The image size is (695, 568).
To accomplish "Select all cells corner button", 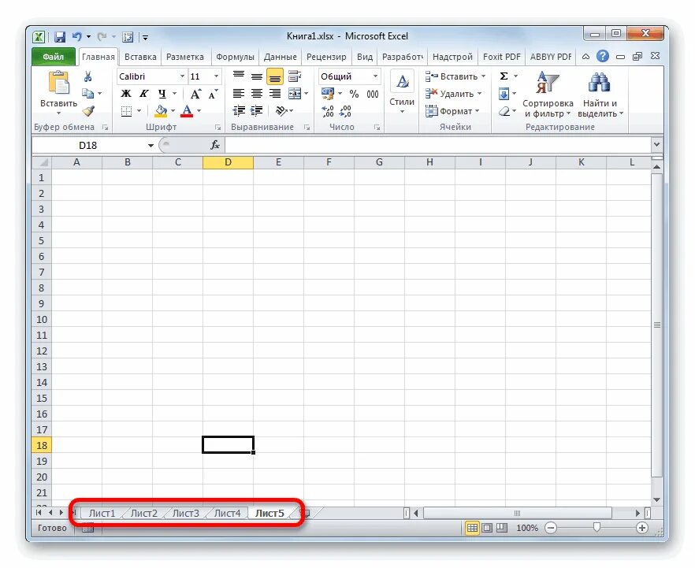I will coord(42,162).
